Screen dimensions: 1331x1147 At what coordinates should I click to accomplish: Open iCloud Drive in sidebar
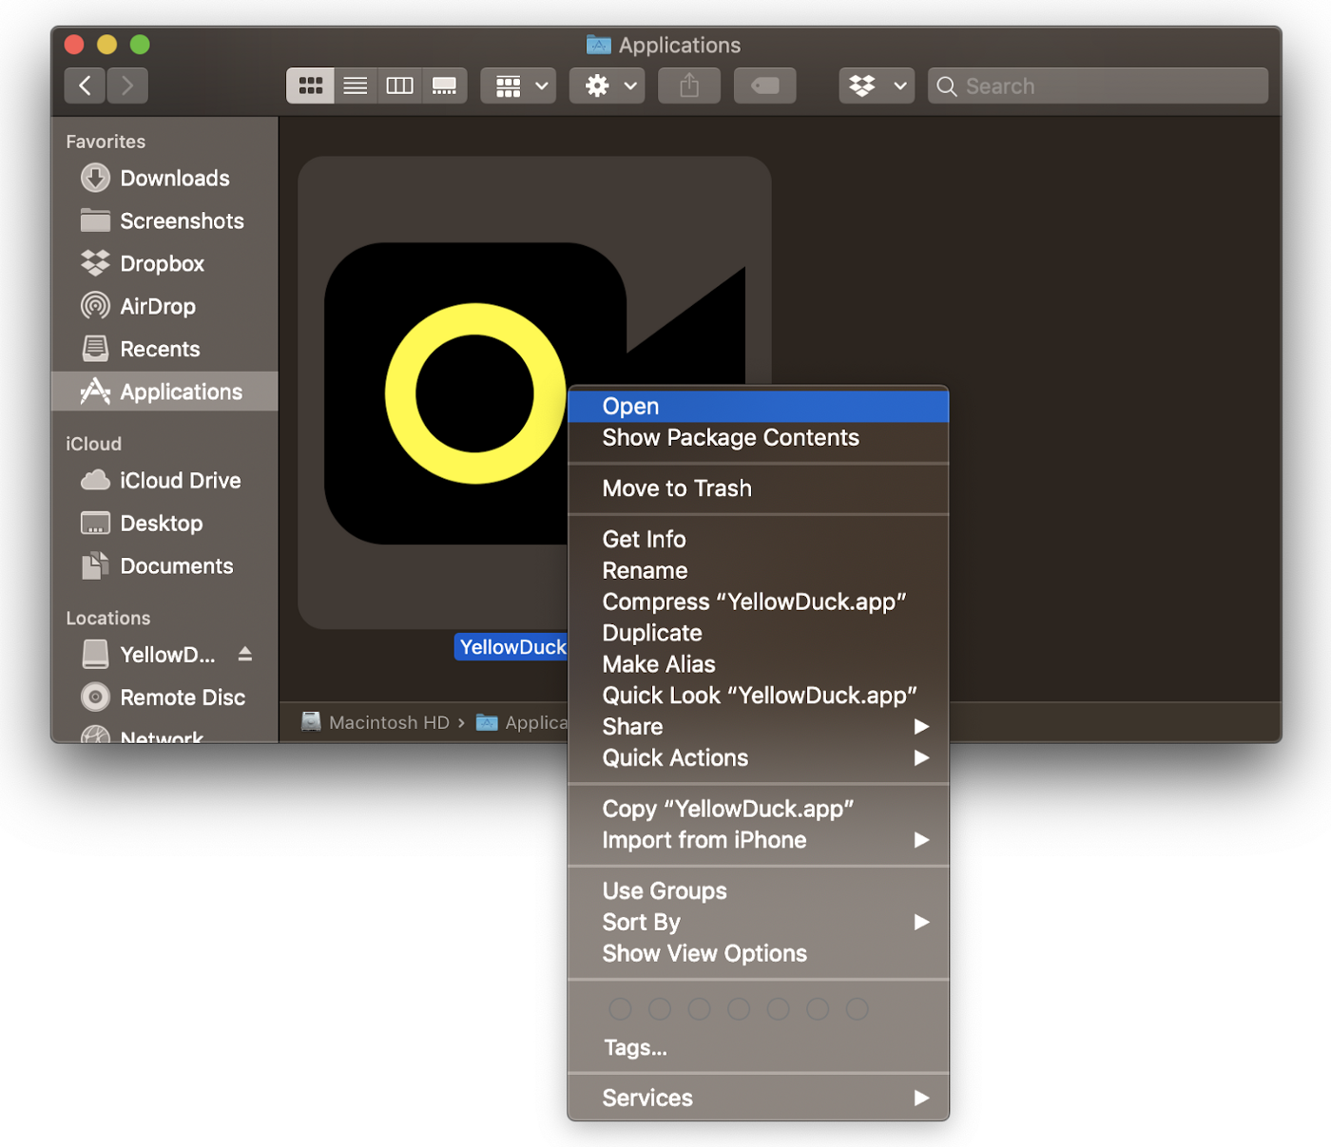tap(164, 481)
